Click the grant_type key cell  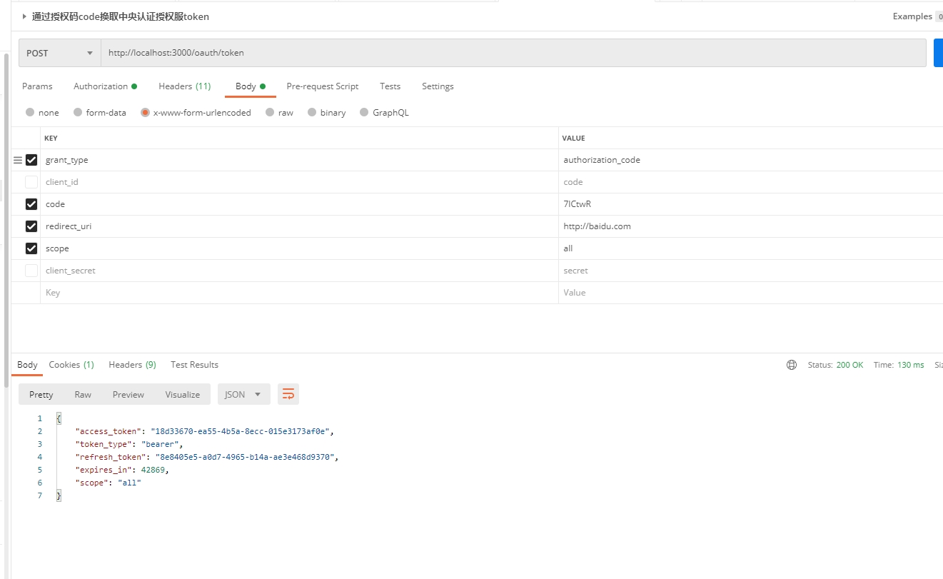(299, 160)
